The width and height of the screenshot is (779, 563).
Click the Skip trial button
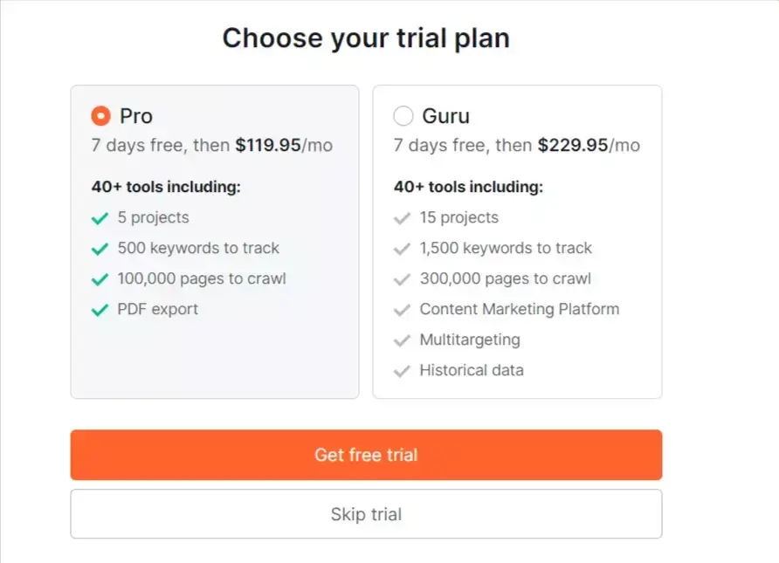(366, 513)
